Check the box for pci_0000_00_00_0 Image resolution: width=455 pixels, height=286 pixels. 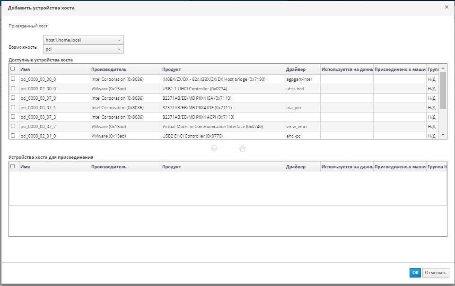point(13,79)
